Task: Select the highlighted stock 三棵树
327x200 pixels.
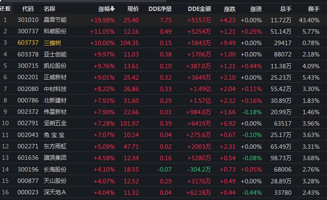Action: click(x=52, y=42)
